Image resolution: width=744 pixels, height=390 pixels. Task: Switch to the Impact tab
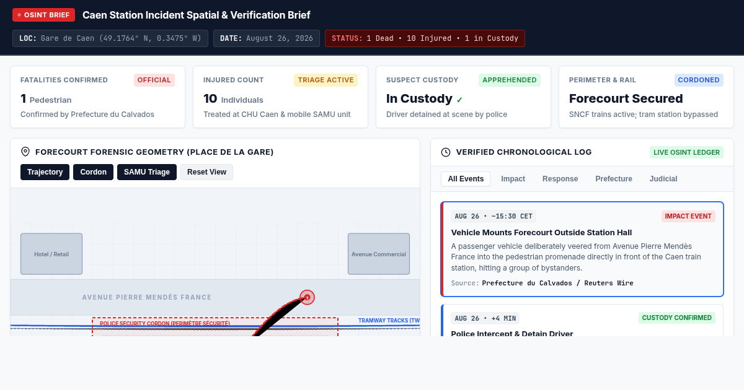click(513, 179)
